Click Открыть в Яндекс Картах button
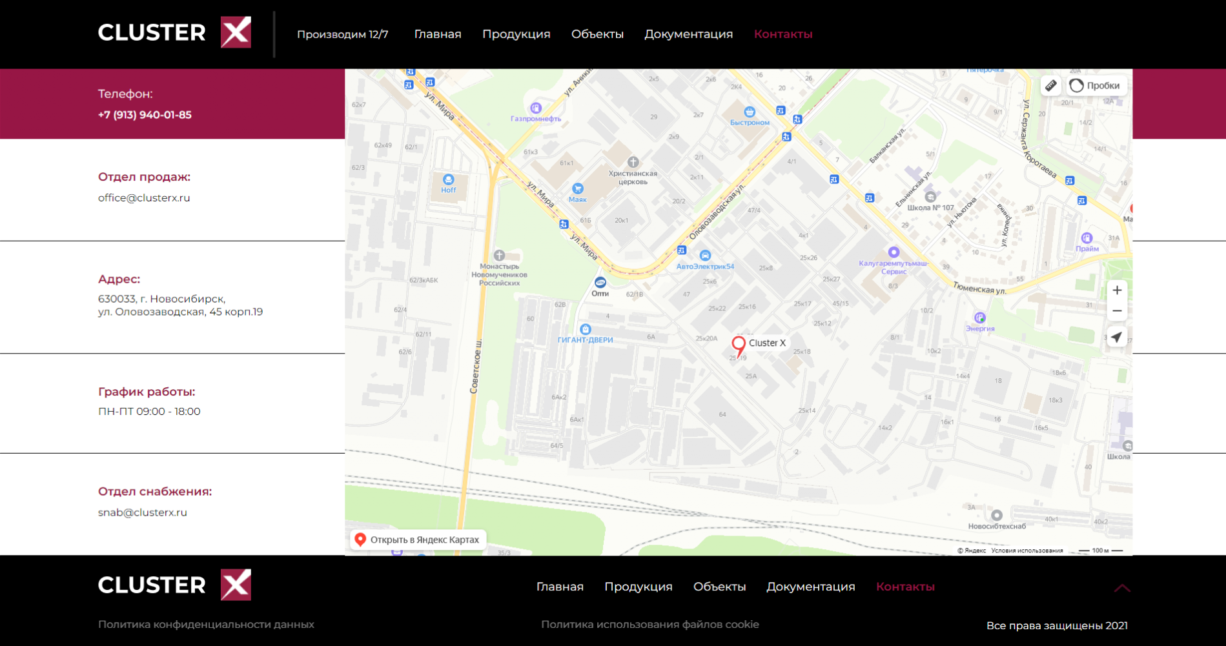This screenshot has width=1226, height=646. tap(418, 540)
